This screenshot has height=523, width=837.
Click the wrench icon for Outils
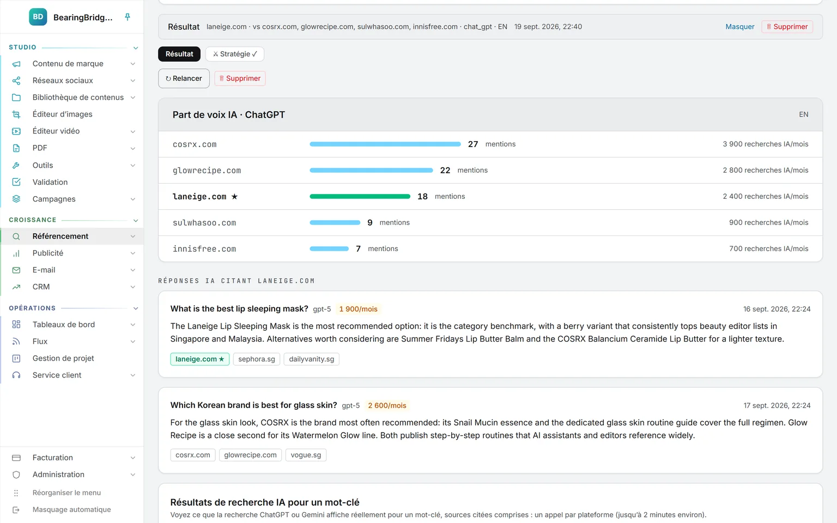pos(16,166)
